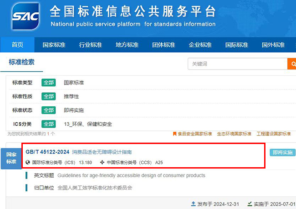The width and height of the screenshot is (296, 209).
Task: Click the checkmark icon beside 实施于
Action: [250, 204]
